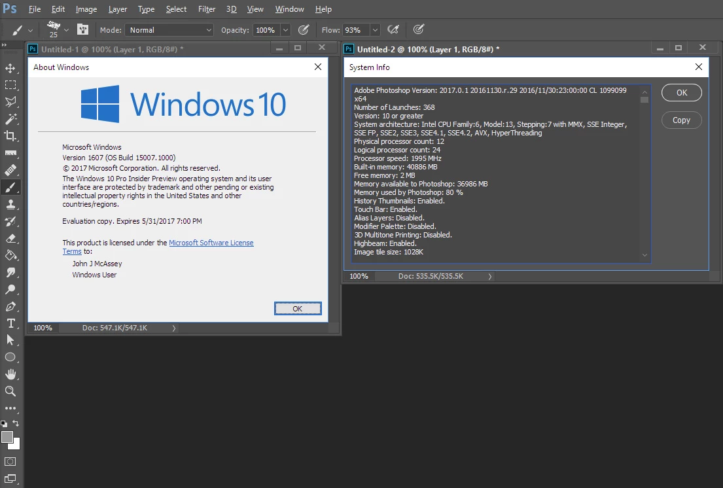Select the Horizontal Type tool
723x488 pixels.
click(x=10, y=324)
